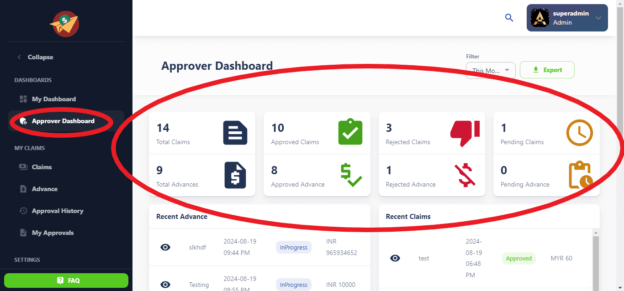Screen dimensions: 624x291
Task: Click the Pending Claims clock icon
Action: point(579,133)
